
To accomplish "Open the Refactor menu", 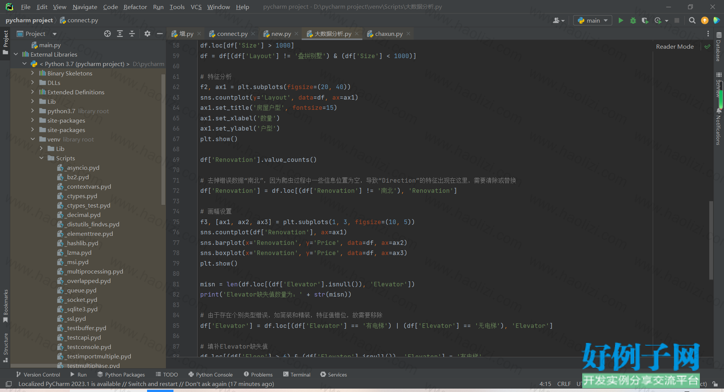I will [135, 7].
